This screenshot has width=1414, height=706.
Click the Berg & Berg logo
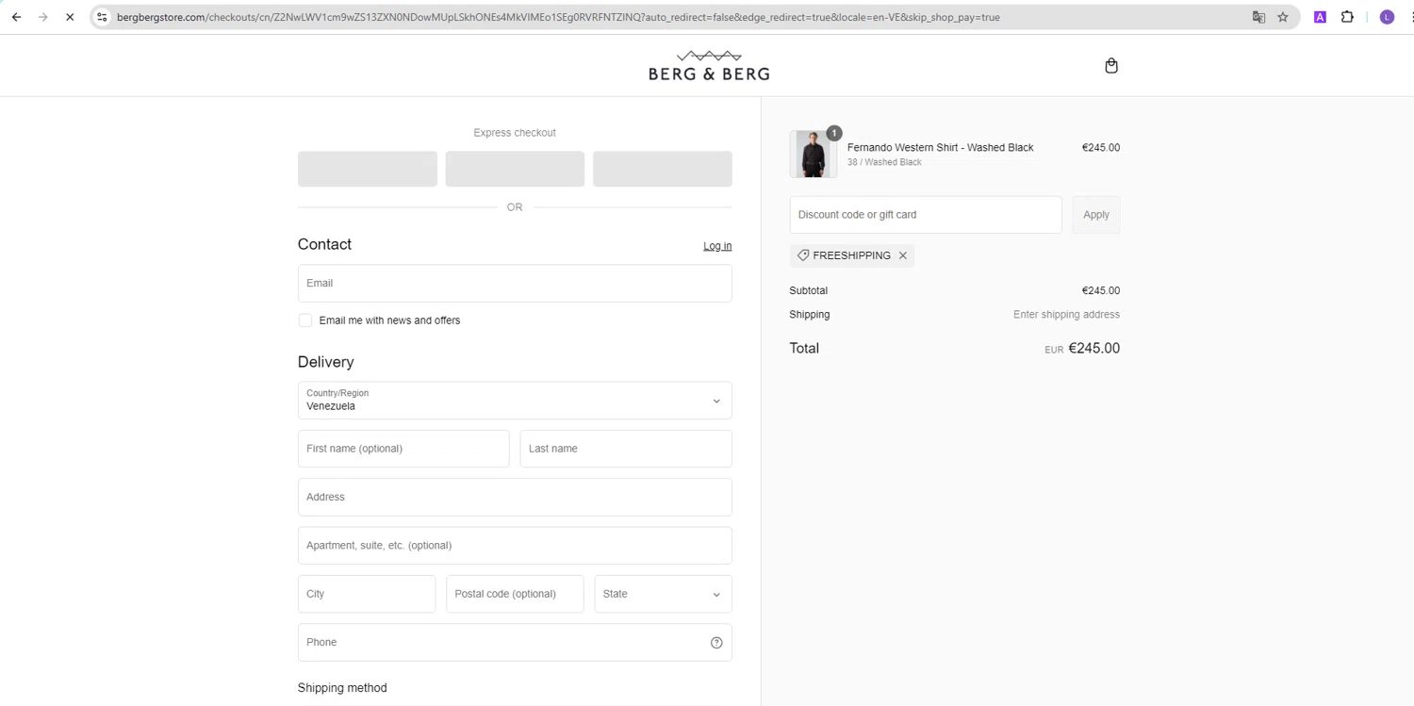pos(709,65)
